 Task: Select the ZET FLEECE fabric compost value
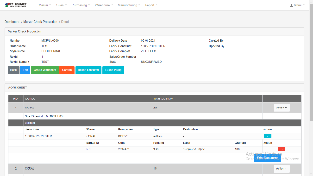click(x=149, y=51)
